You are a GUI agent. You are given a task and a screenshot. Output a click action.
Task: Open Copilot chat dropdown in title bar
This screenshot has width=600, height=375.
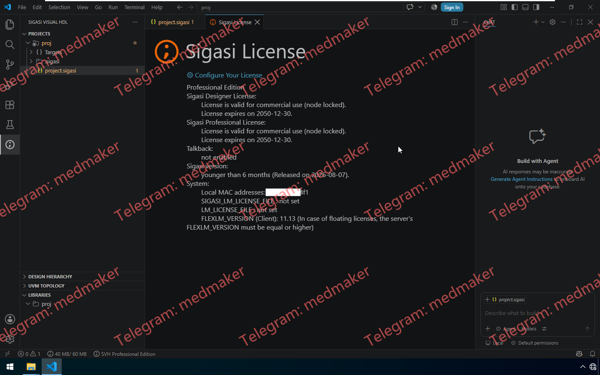coord(420,7)
